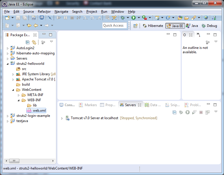Screen dimensions: 224x175
Task: Click the Quick Access search field
Action: (x=114, y=25)
